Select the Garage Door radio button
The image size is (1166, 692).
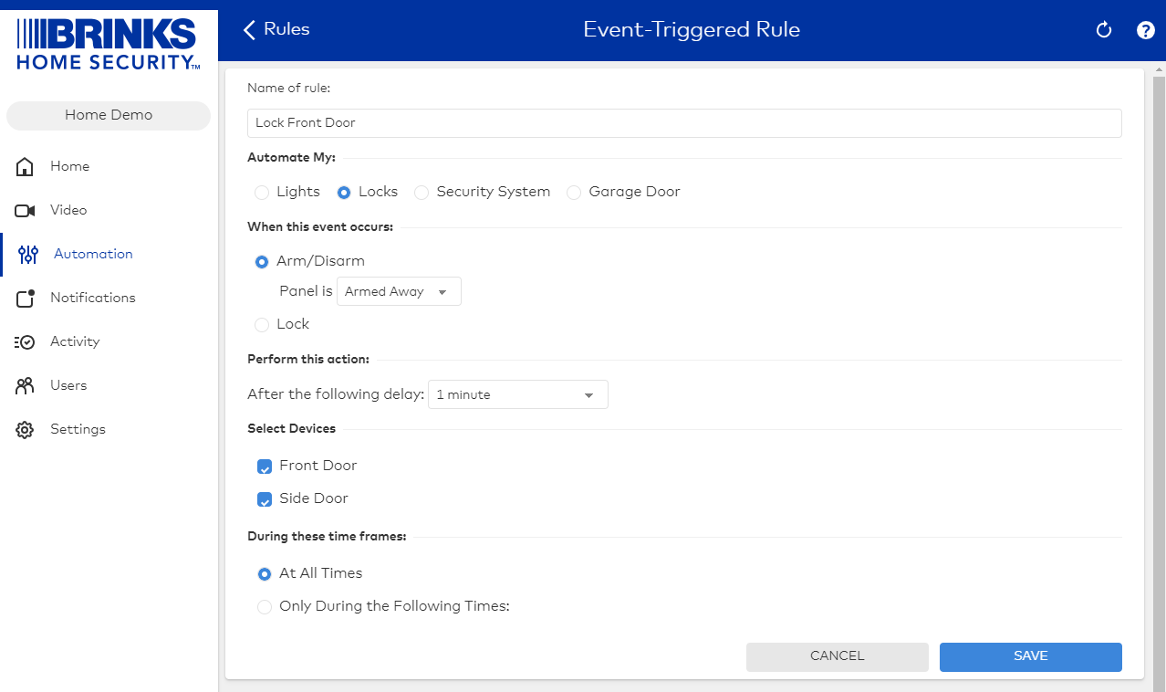pos(574,193)
